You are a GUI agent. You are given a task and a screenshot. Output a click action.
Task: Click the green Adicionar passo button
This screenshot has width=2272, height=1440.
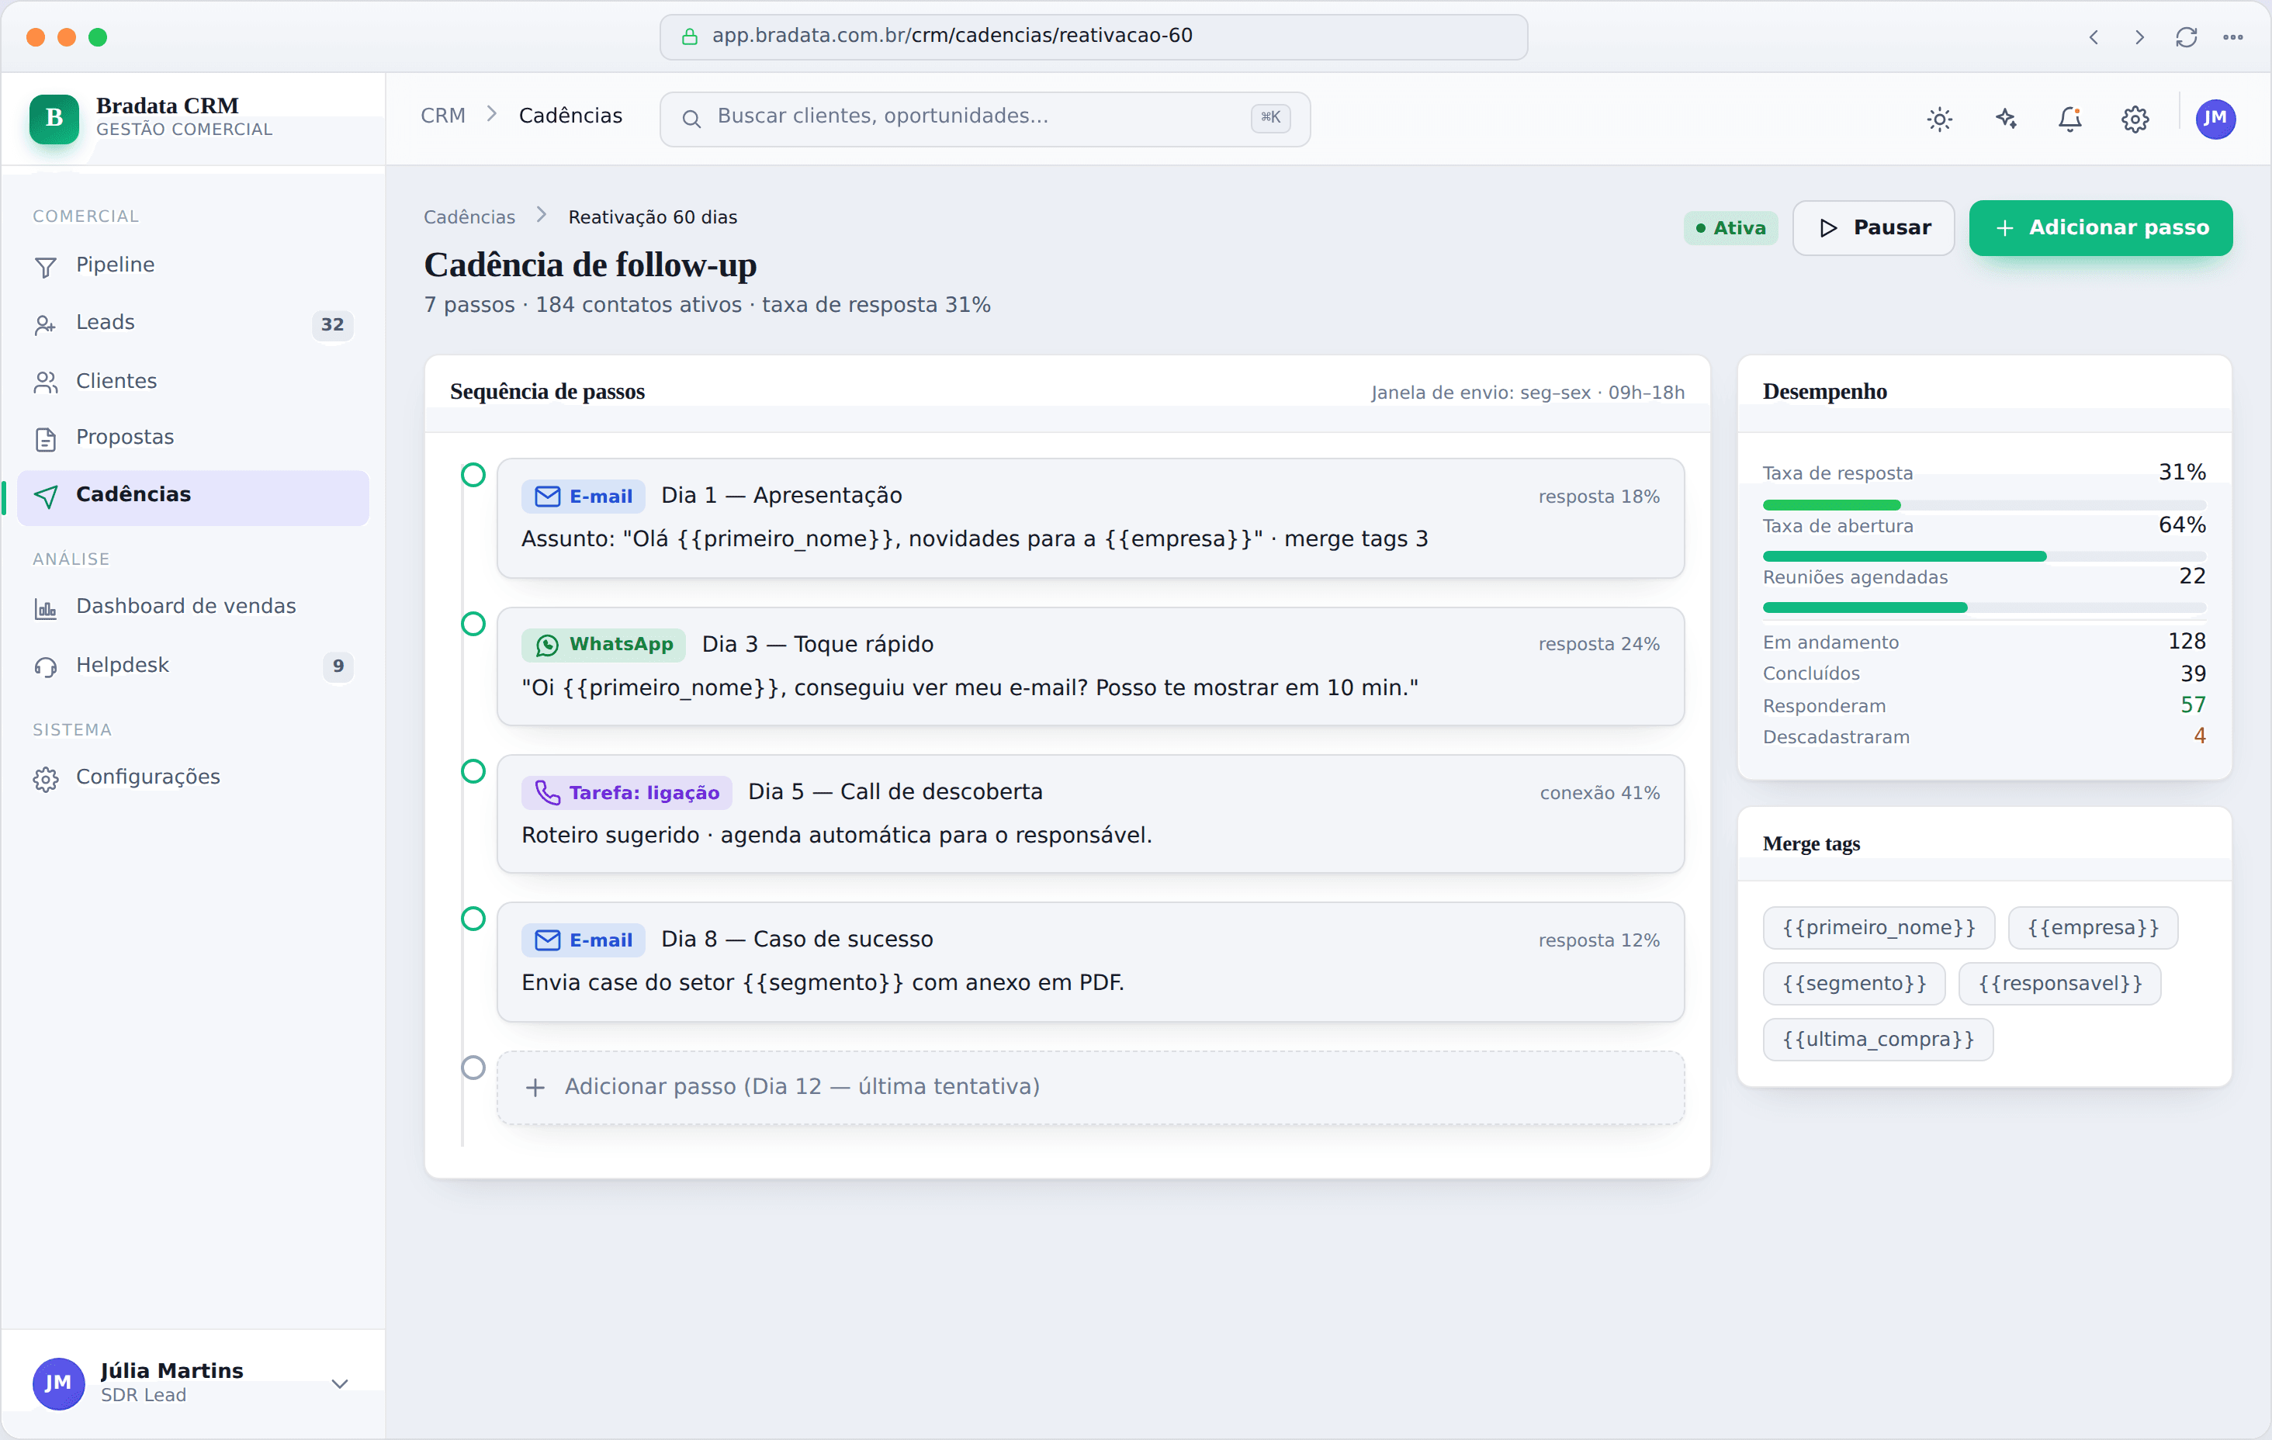click(x=2101, y=228)
